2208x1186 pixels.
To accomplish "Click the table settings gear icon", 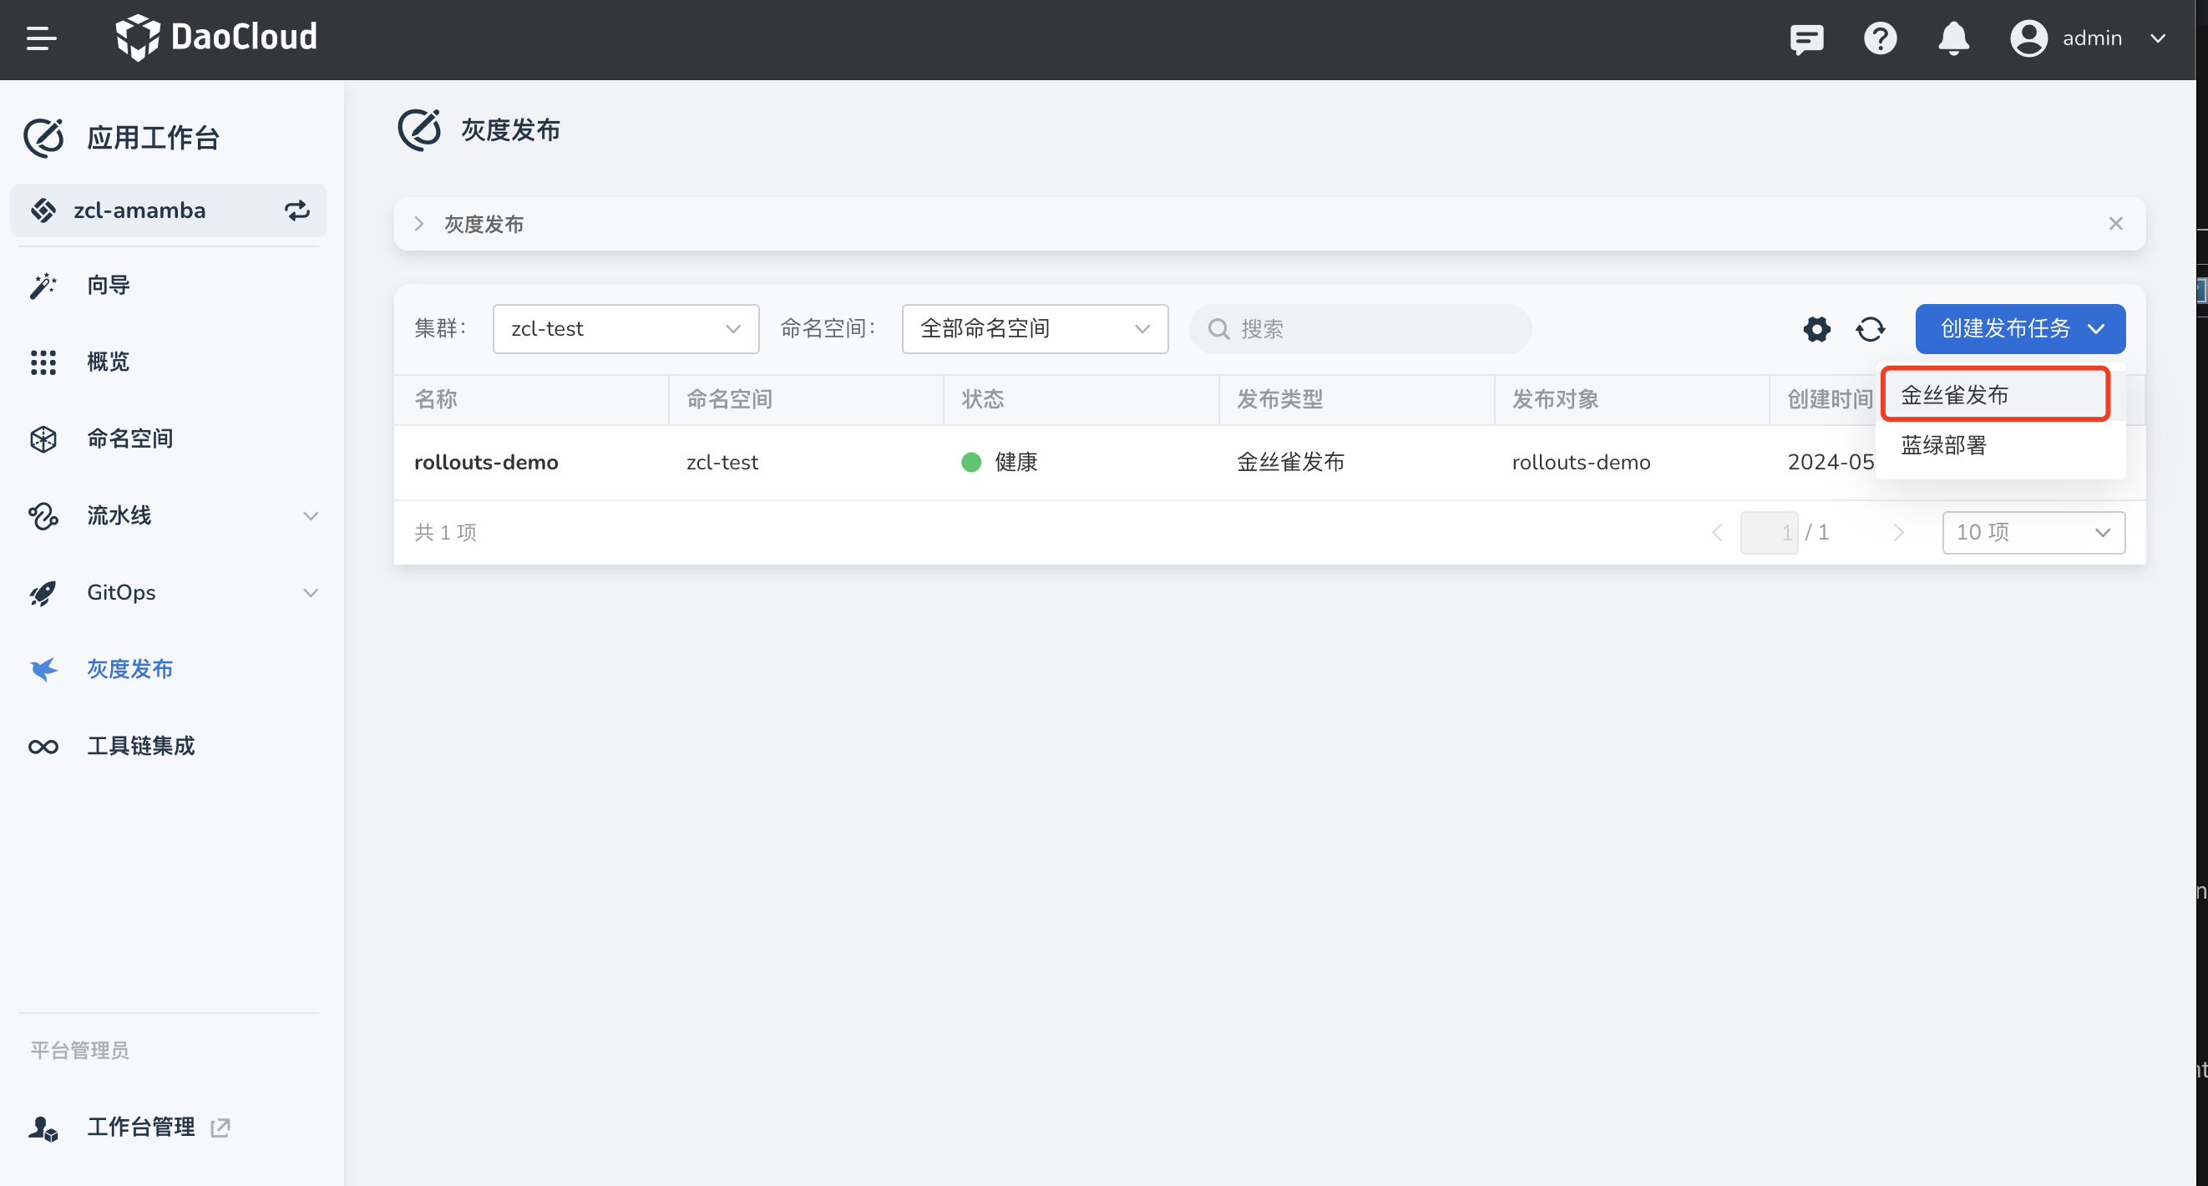I will point(1816,329).
